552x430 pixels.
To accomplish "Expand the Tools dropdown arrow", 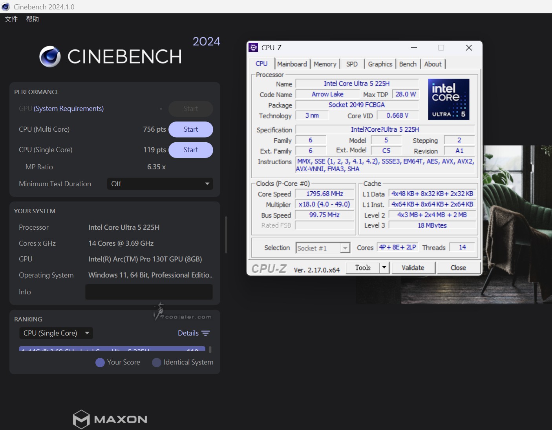I will click(384, 268).
